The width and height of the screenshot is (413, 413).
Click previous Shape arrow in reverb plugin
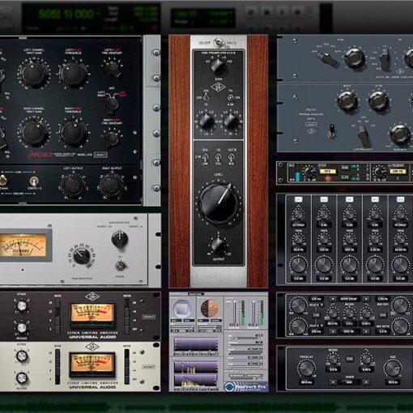333,382
